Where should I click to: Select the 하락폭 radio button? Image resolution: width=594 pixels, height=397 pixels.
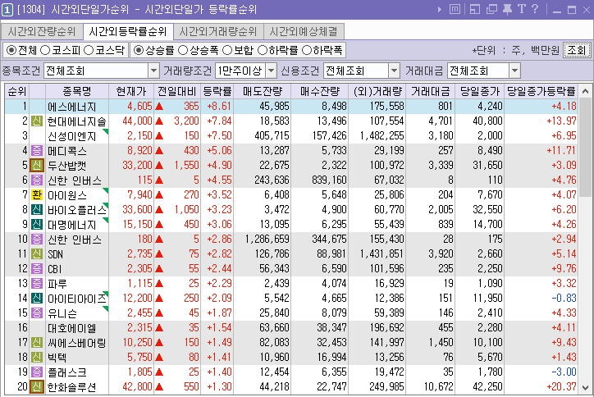(x=307, y=50)
